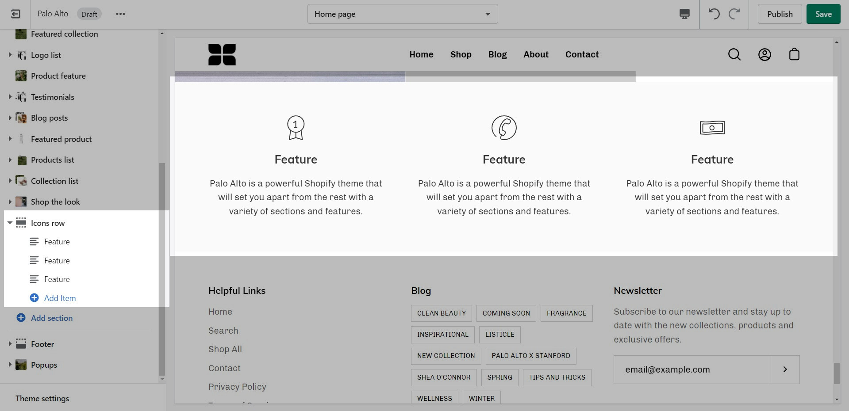Open the three-dot theme actions menu

120,14
